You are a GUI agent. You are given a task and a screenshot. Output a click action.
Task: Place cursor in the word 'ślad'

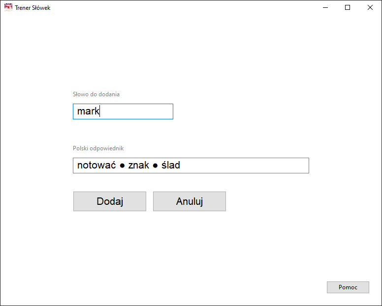pyautogui.click(x=171, y=166)
